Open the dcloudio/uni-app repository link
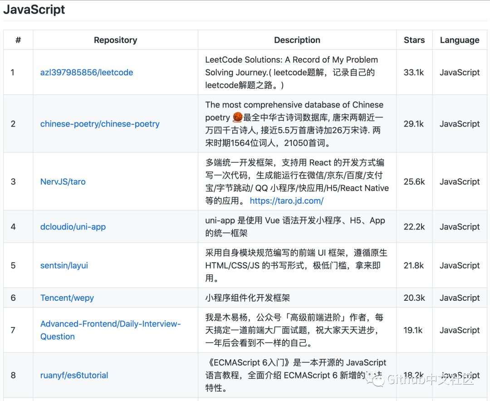 [x=73, y=227]
